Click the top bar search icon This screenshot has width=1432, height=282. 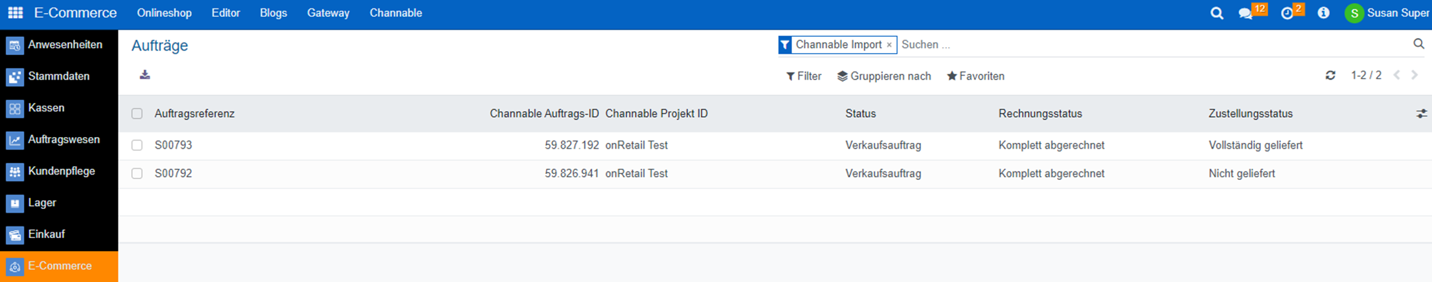pyautogui.click(x=1216, y=13)
